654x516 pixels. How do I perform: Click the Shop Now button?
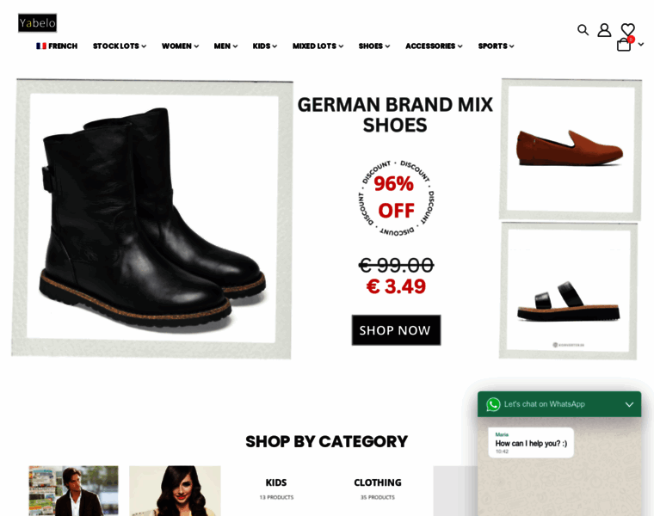click(x=396, y=330)
